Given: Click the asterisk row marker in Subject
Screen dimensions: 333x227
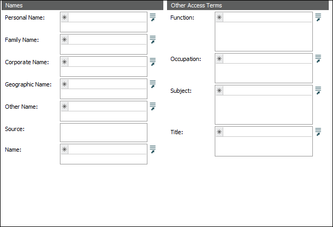Looking at the screenshot, I should click(x=220, y=91).
